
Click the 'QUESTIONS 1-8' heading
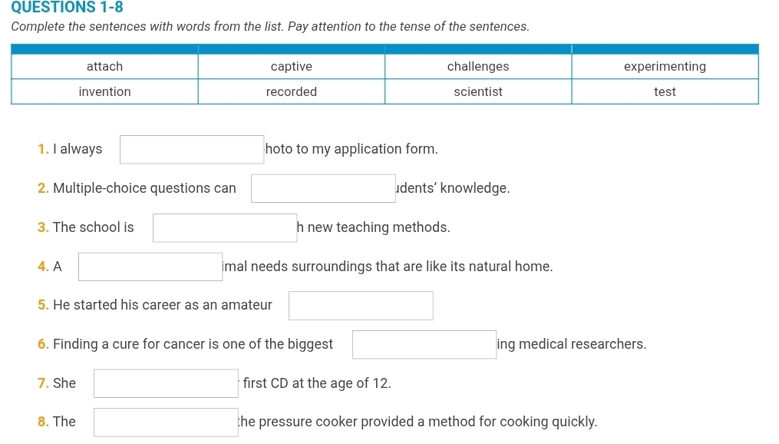(x=61, y=7)
